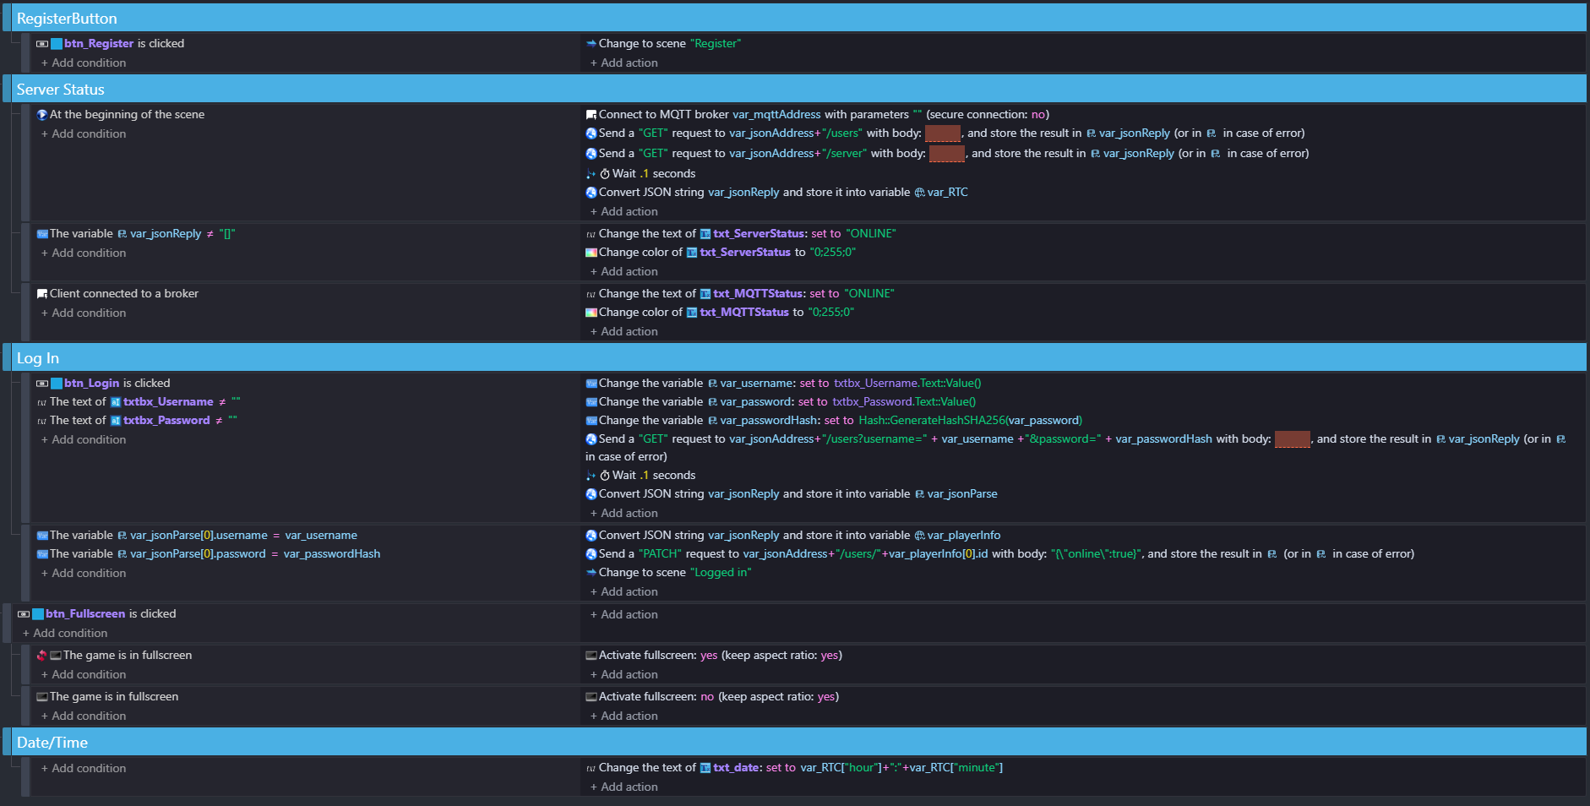Click the text icon before "Change the text of txt_ServerStatus"

tap(591, 234)
